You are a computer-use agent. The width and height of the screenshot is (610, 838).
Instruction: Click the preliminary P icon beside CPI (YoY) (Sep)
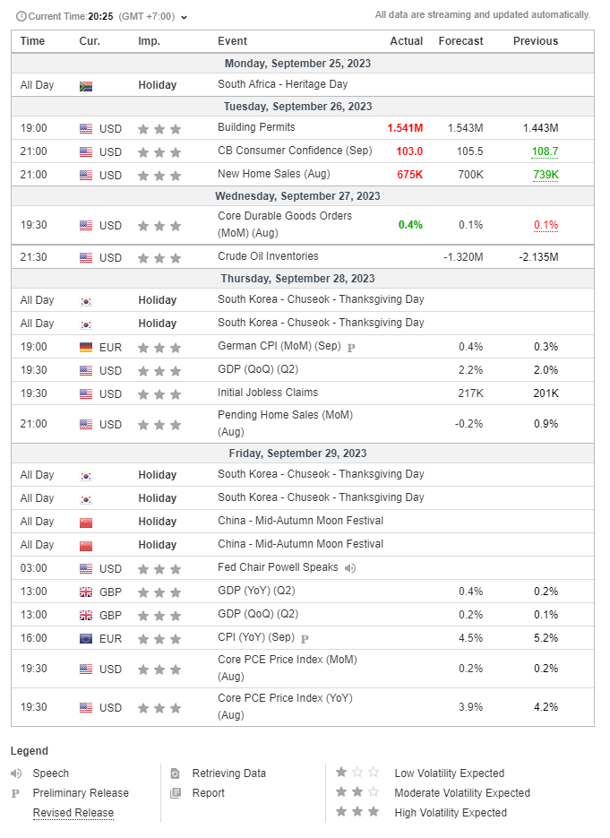point(305,639)
